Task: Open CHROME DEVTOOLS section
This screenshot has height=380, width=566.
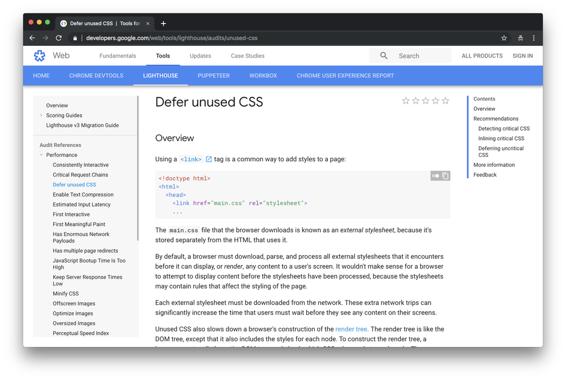Action: (x=96, y=75)
